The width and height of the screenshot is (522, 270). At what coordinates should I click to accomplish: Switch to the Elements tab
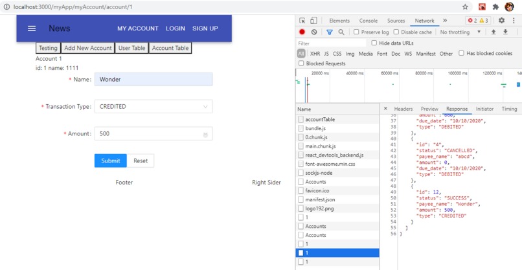tap(339, 21)
